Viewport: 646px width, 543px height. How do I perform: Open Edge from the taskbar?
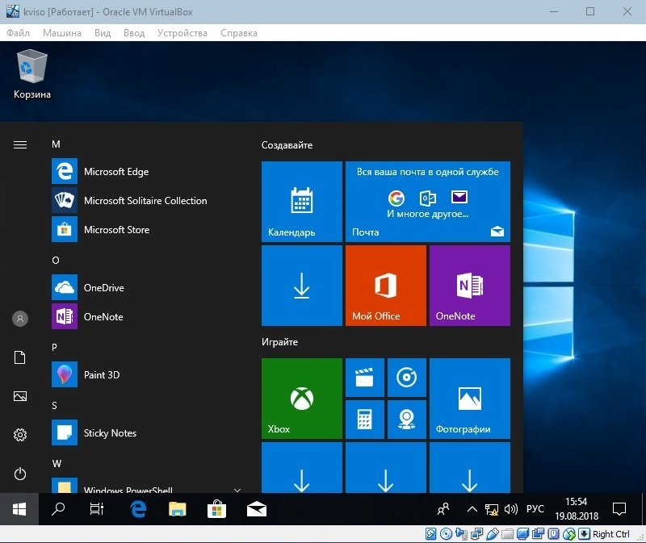(x=138, y=509)
